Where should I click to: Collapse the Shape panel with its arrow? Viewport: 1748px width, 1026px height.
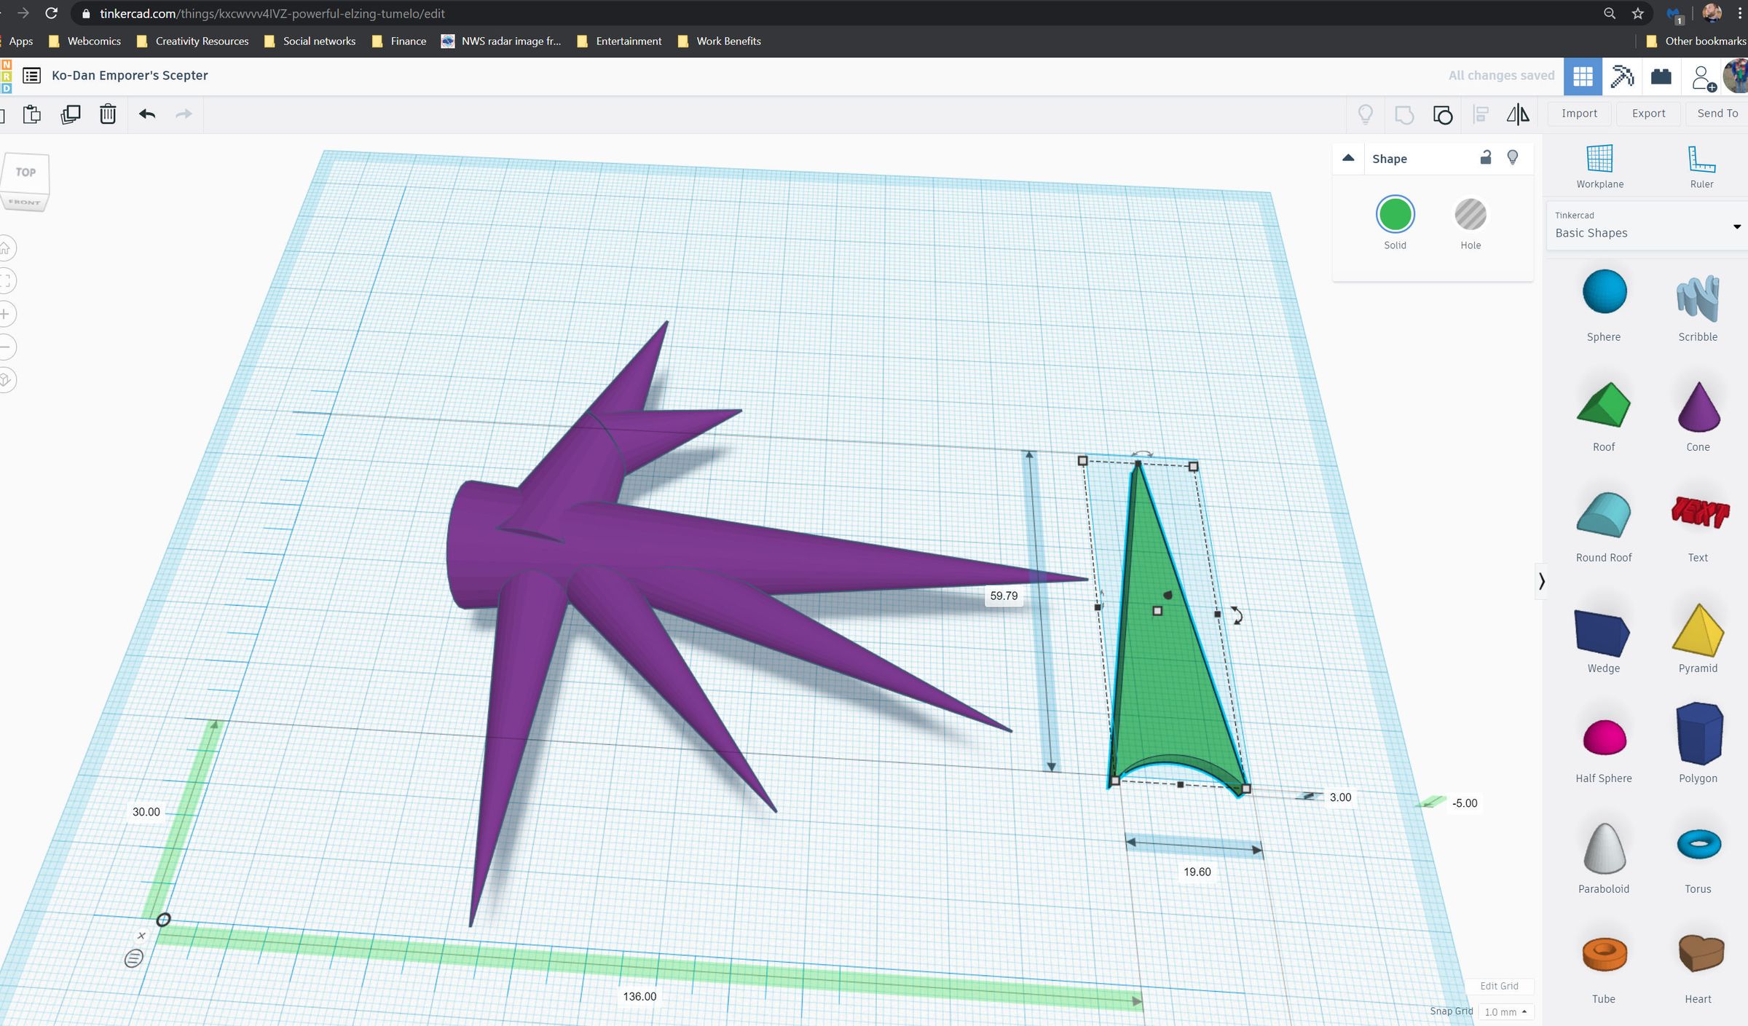click(x=1349, y=157)
